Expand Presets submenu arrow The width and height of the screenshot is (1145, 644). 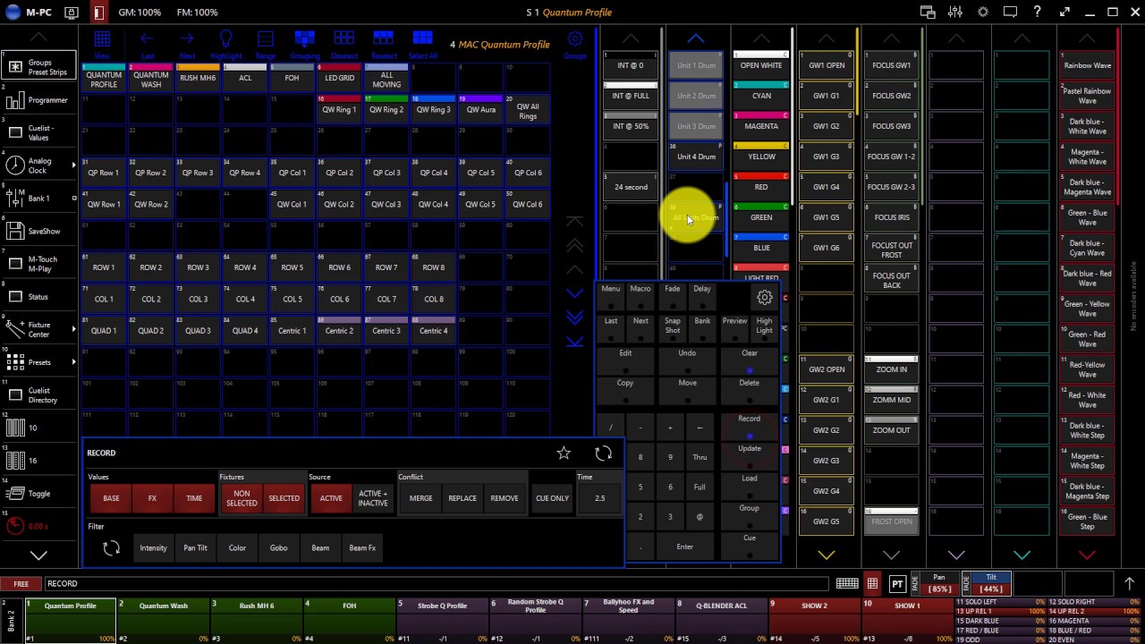click(73, 362)
